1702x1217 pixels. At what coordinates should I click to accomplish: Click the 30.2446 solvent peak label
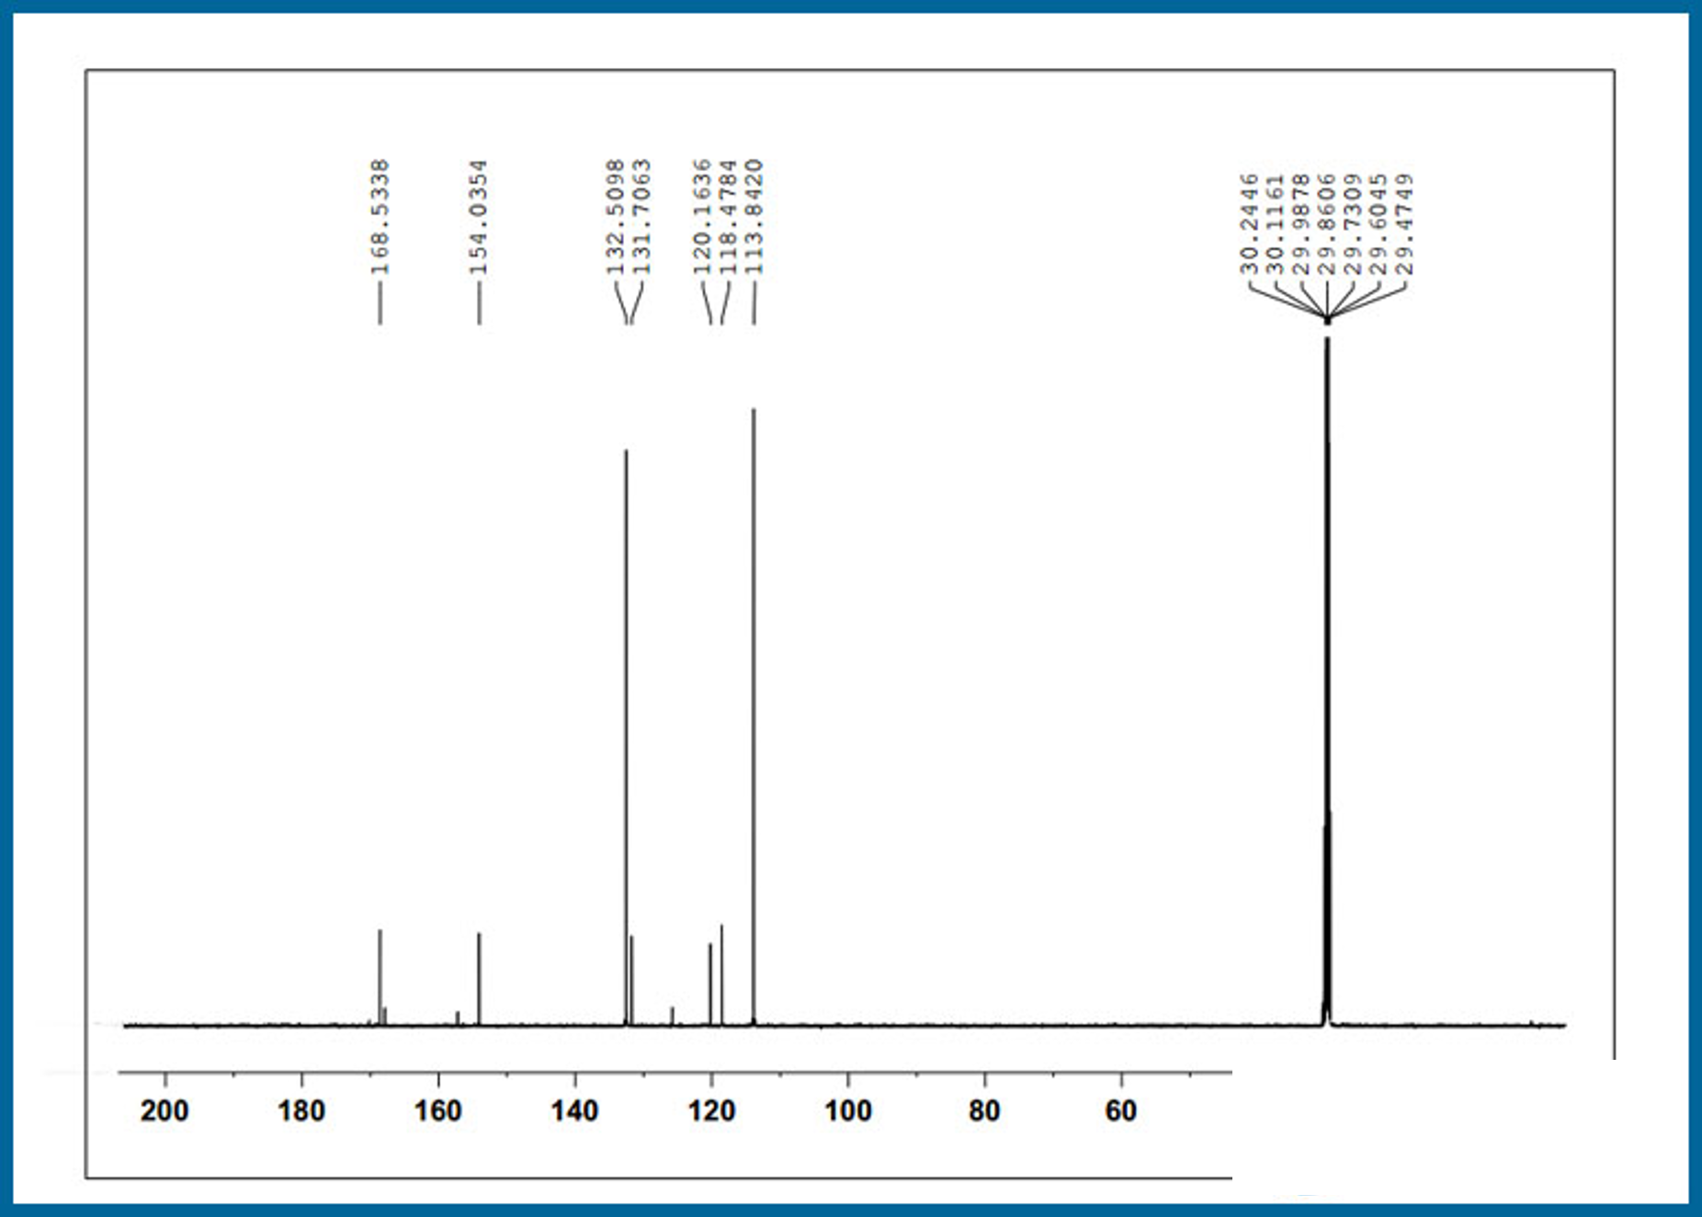(1249, 224)
